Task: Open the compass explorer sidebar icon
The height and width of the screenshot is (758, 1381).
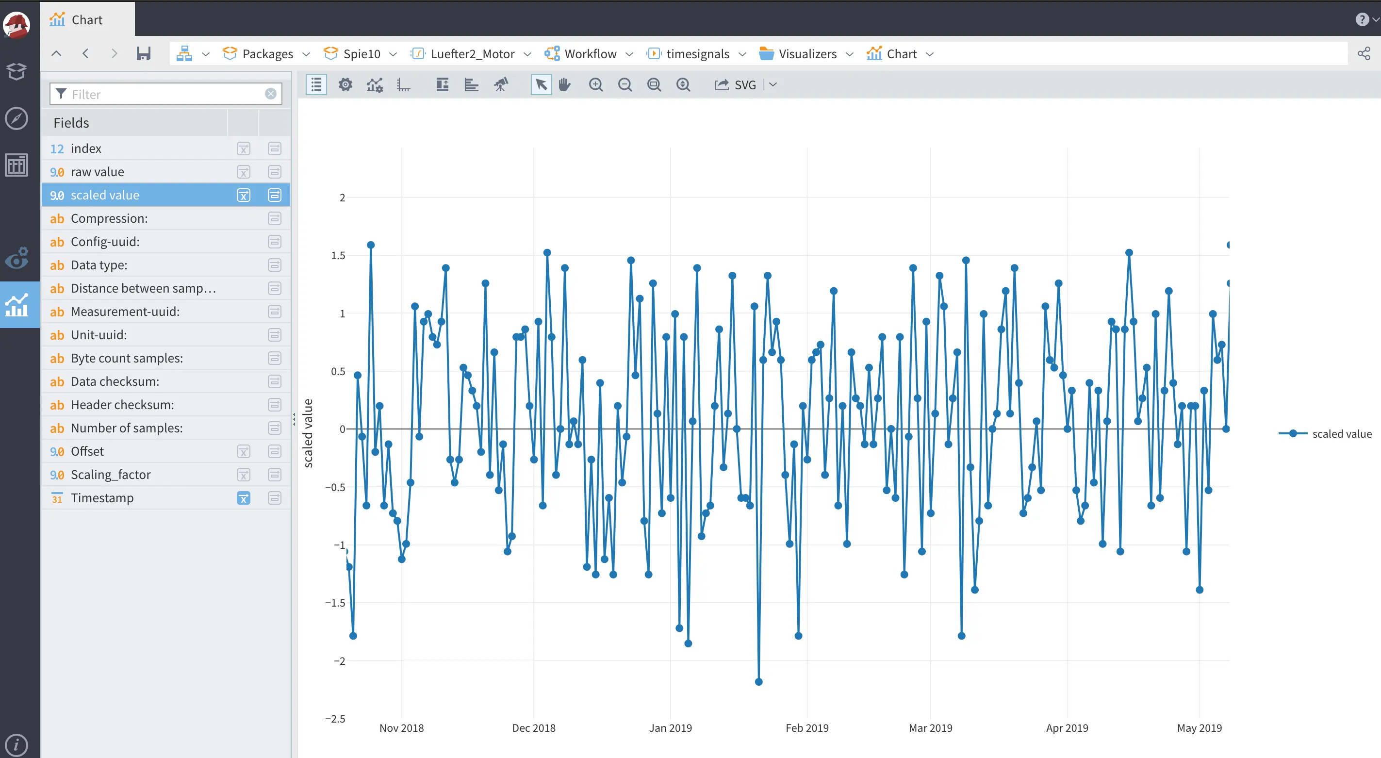Action: (16, 118)
